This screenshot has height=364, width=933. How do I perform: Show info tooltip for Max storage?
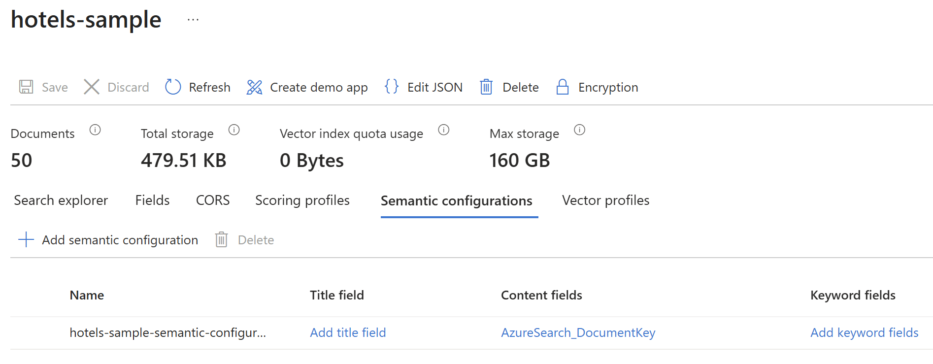580,130
